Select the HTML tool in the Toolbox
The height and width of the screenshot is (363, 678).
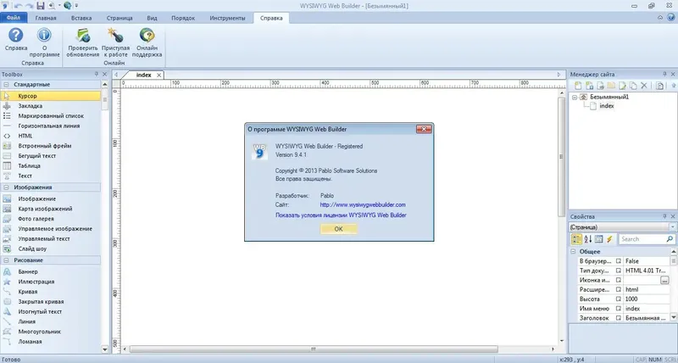point(25,136)
